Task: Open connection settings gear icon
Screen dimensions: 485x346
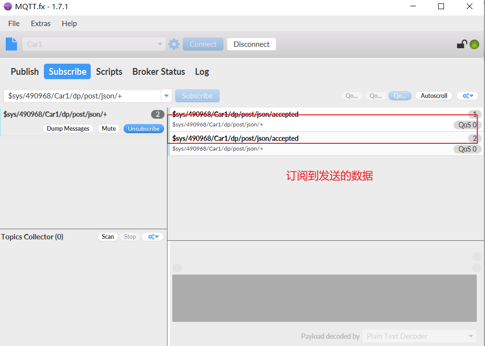Action: coord(174,44)
